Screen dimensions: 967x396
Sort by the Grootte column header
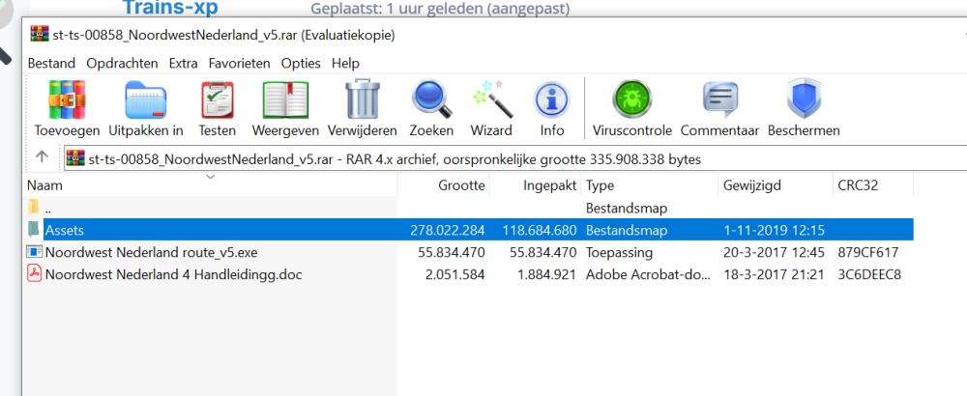point(444,185)
